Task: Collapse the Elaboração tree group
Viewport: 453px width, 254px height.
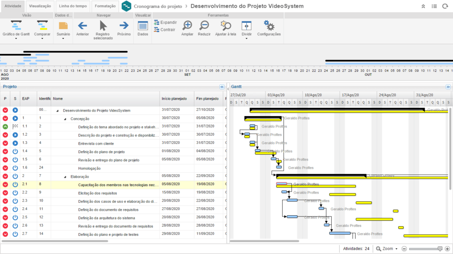Action: coord(65,176)
